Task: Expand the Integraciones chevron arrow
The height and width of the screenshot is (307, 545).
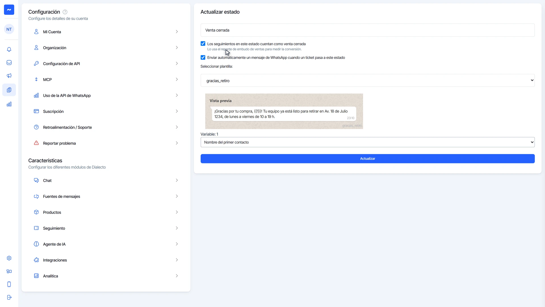Action: [x=177, y=260]
